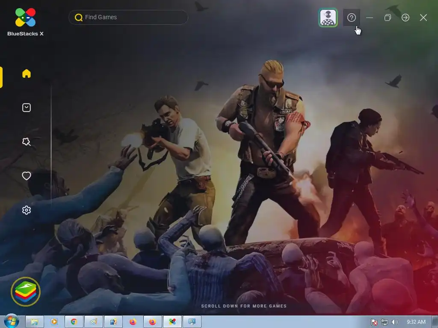Click the circled arrow icon in title bar
Screen dimensions: 438x328
coord(405,18)
